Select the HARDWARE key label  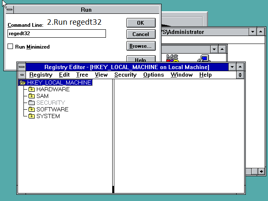click(x=53, y=89)
